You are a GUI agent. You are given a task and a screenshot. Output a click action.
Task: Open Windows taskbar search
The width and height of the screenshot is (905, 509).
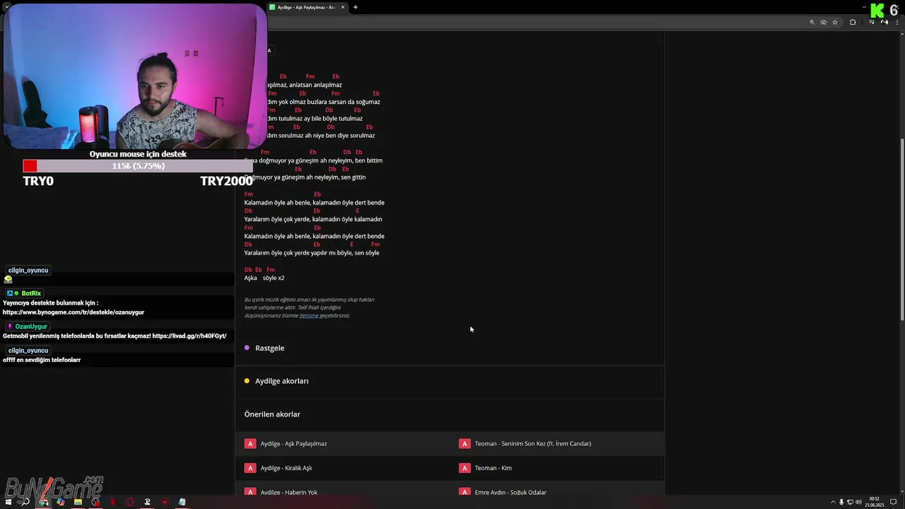point(25,502)
